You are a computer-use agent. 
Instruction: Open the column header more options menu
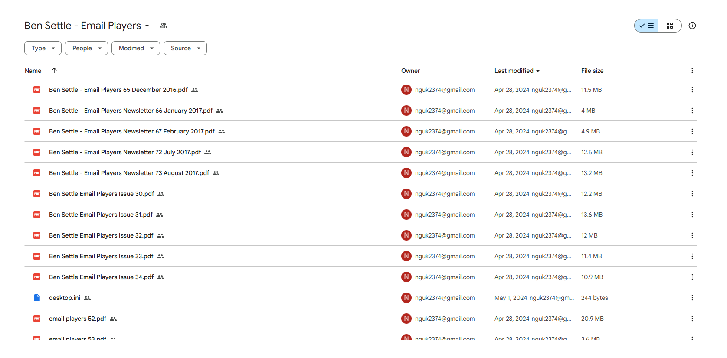(692, 71)
